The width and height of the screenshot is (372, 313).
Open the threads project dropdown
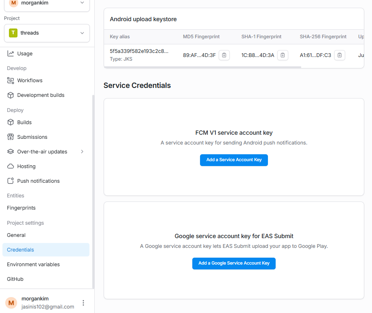point(47,33)
